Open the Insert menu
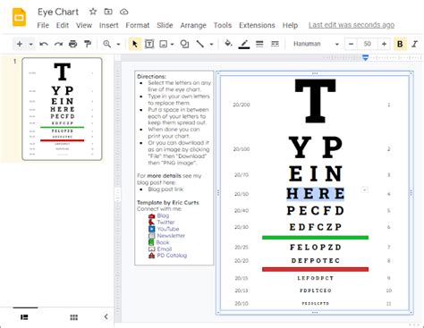 click(x=109, y=25)
